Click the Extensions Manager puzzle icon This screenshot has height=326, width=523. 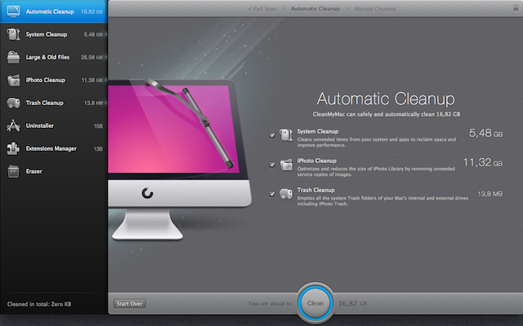coord(13,148)
